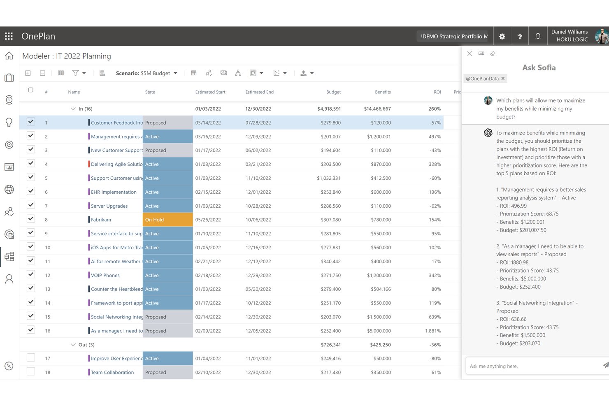Open the resources people sidebar icon

pyautogui.click(x=9, y=212)
